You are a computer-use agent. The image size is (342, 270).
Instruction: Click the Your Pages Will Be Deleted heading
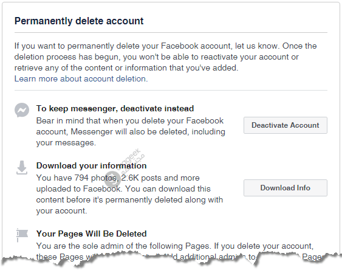click(x=91, y=234)
